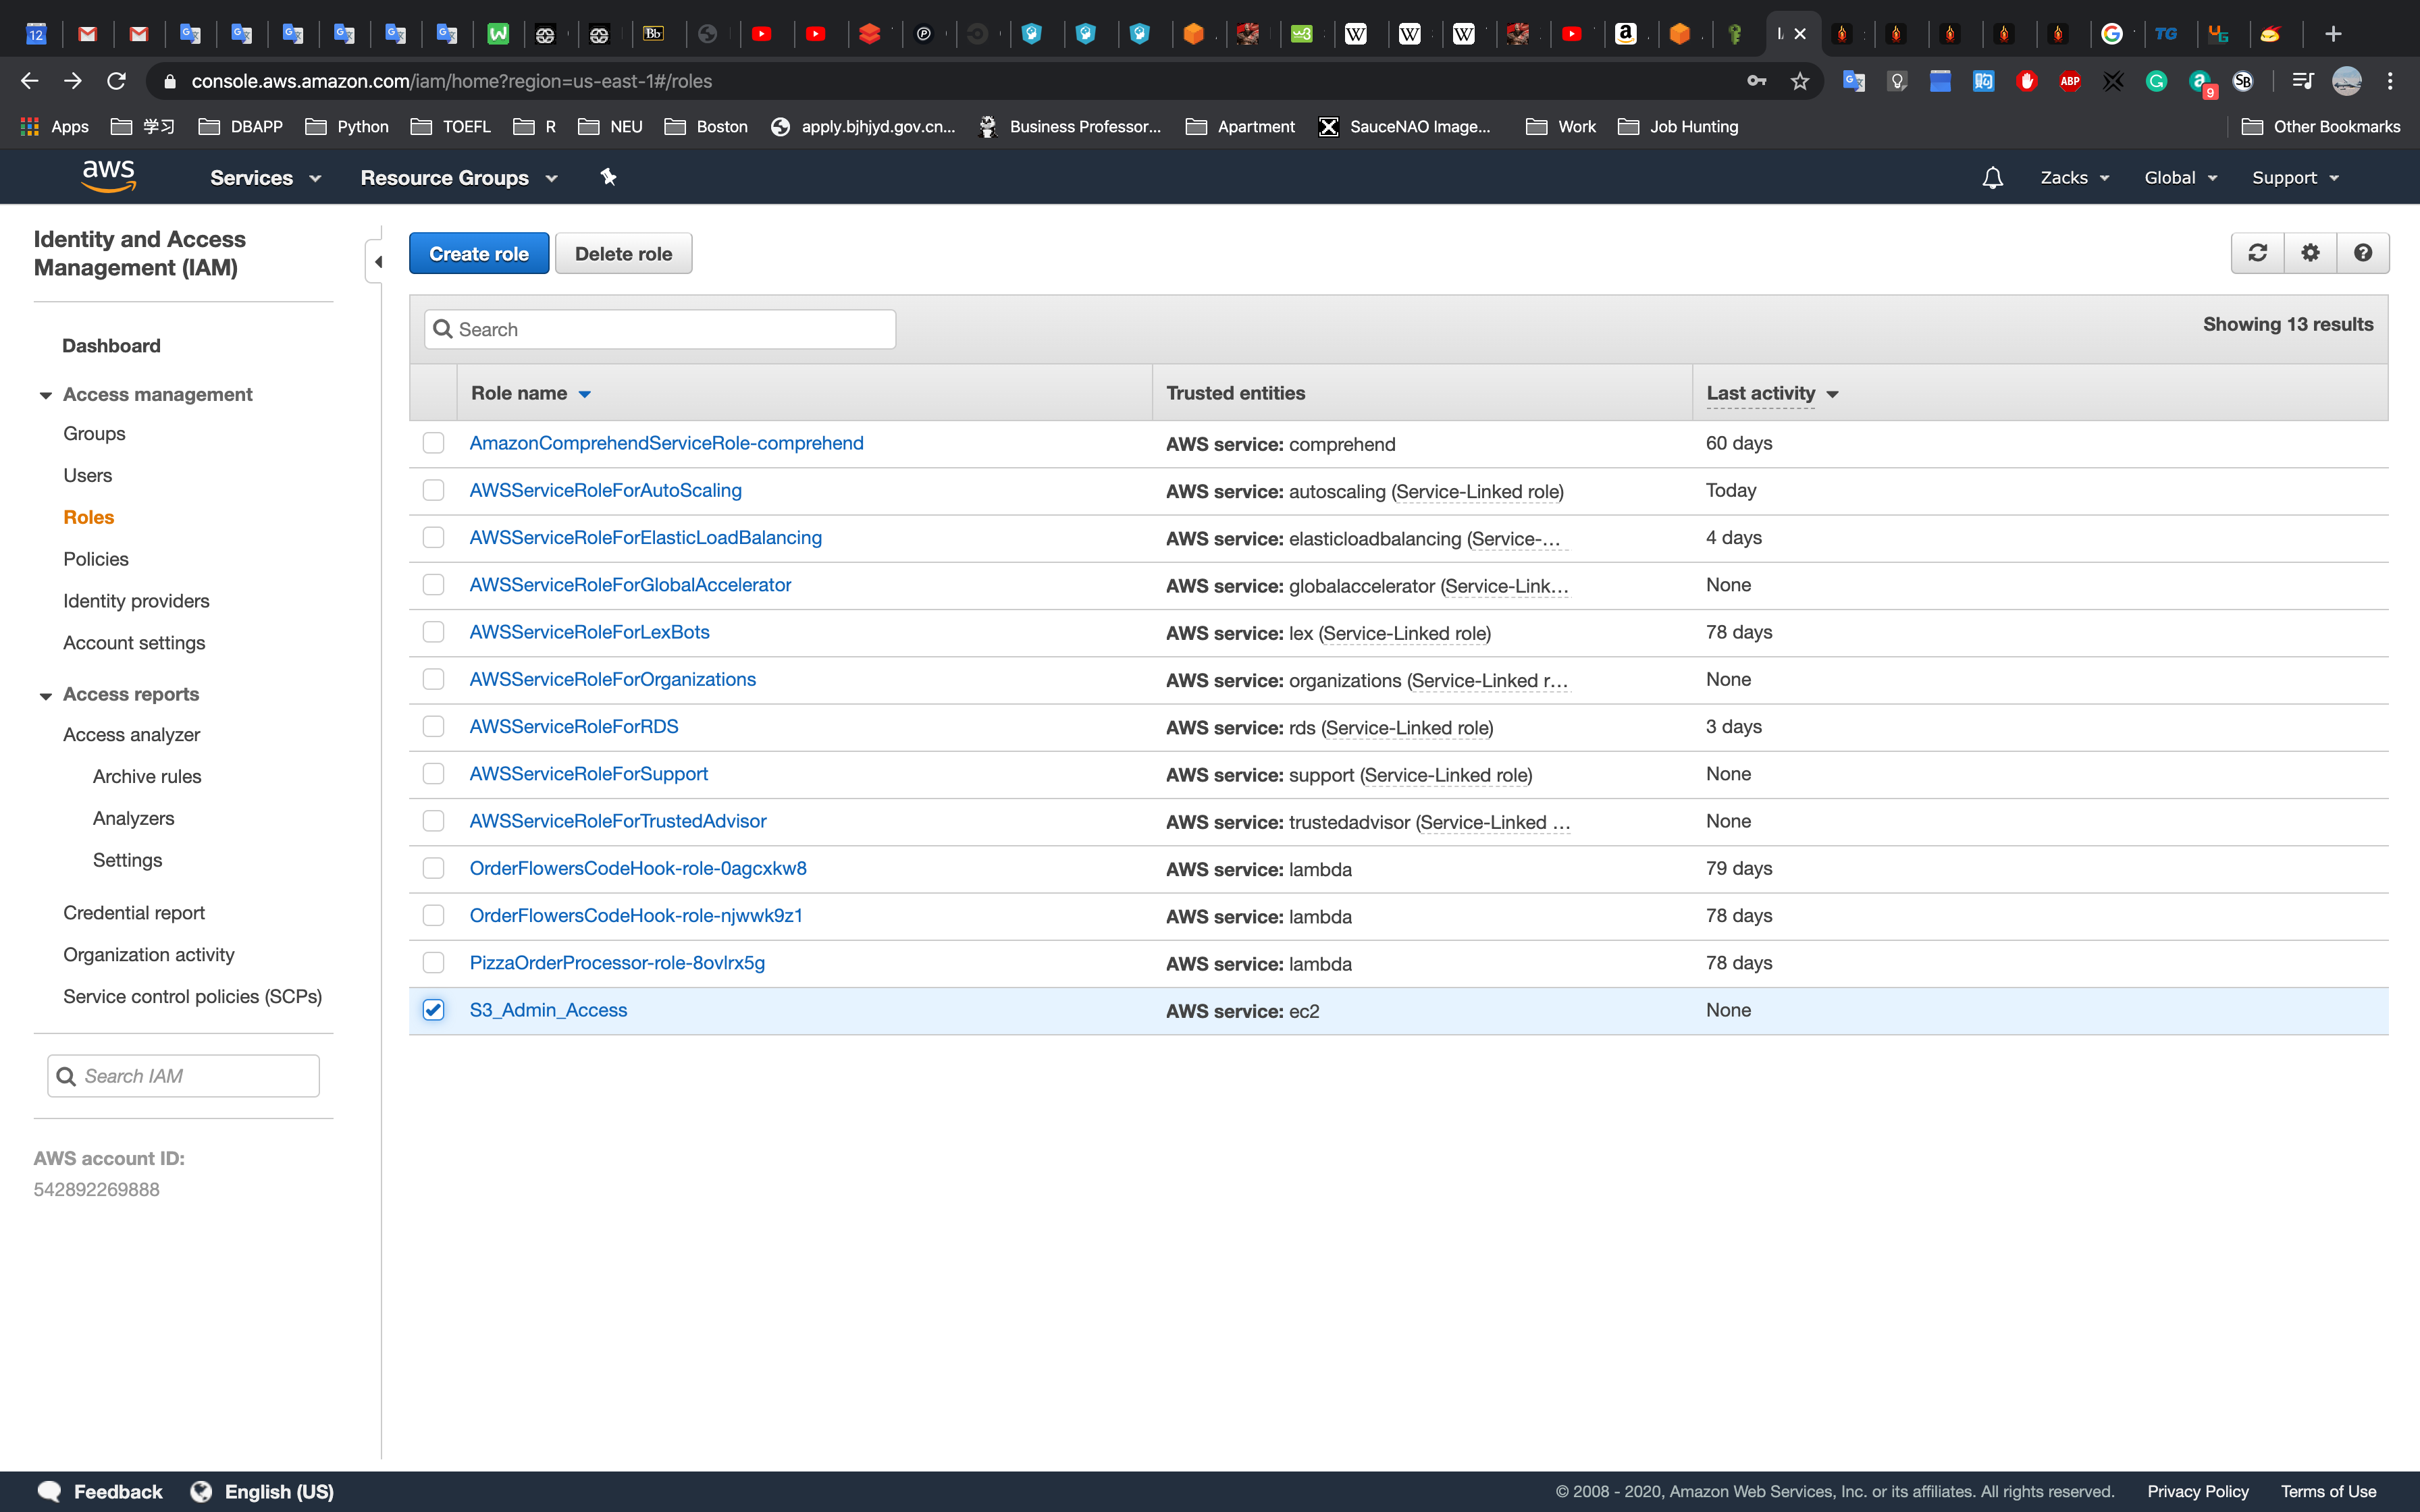
Task: Open the AWS notifications bell
Action: 1992,178
